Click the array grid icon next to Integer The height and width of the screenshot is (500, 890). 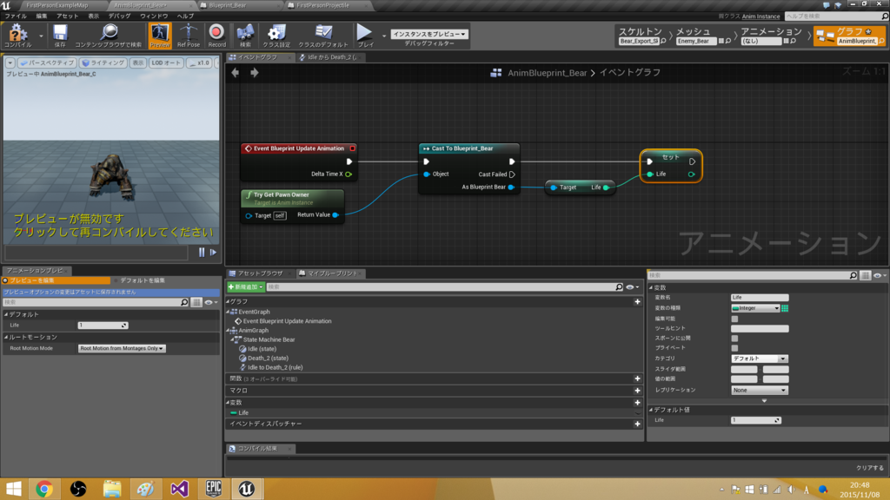[x=785, y=308]
